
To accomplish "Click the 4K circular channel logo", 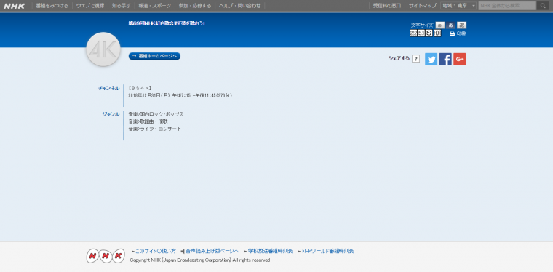I will click(103, 49).
